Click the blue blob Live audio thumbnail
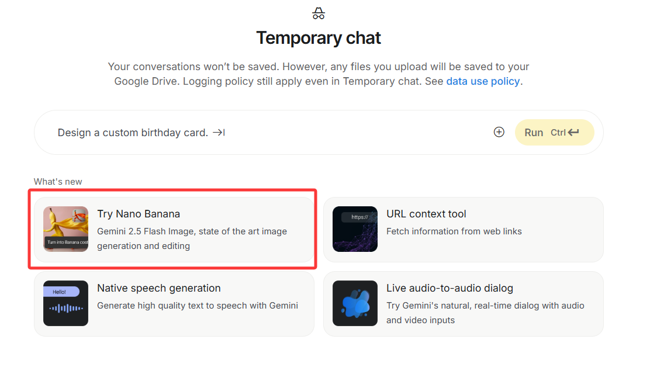The height and width of the screenshot is (367, 650). click(355, 303)
